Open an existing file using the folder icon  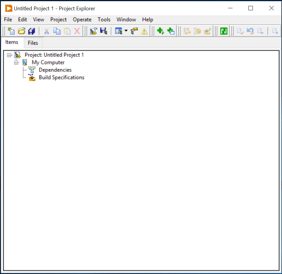(x=21, y=31)
